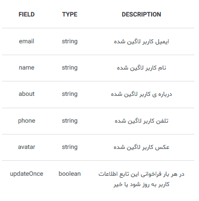This screenshot has width=199, height=201.
Task: Click string type in avatar row
Action: 70,147
